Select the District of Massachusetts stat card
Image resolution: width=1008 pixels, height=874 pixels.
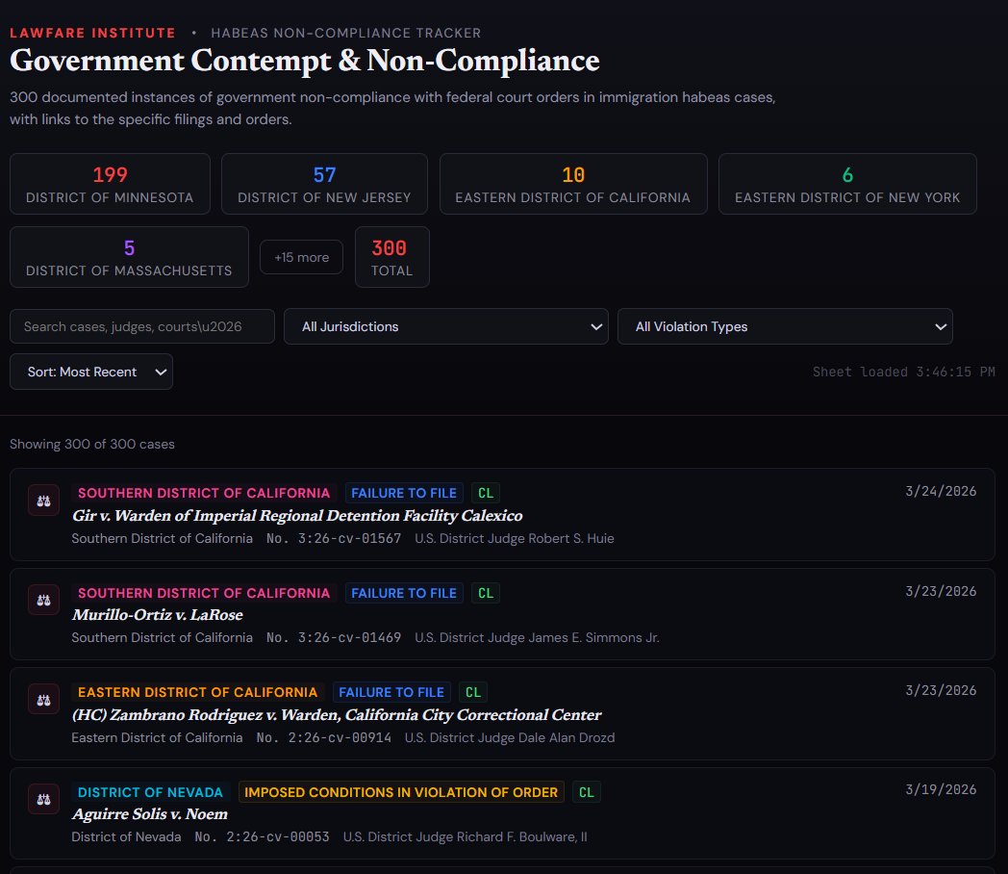tap(129, 257)
